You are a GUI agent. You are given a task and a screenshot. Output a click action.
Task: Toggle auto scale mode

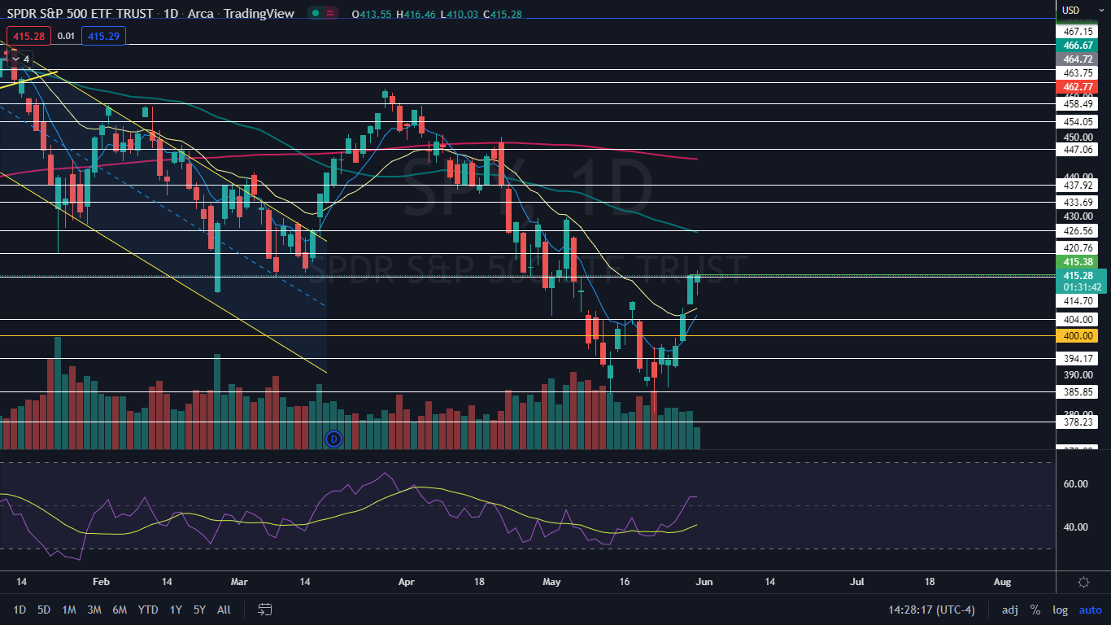1090,610
